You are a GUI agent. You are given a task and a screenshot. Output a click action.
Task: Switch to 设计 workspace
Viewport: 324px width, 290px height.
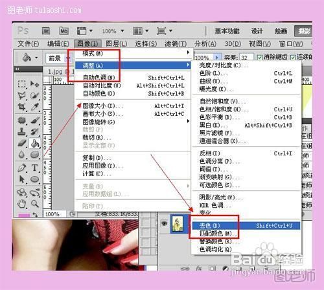tap(257, 31)
